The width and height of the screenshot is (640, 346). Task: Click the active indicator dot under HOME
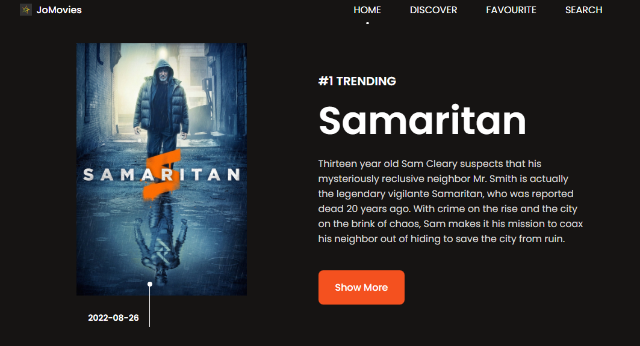[367, 23]
